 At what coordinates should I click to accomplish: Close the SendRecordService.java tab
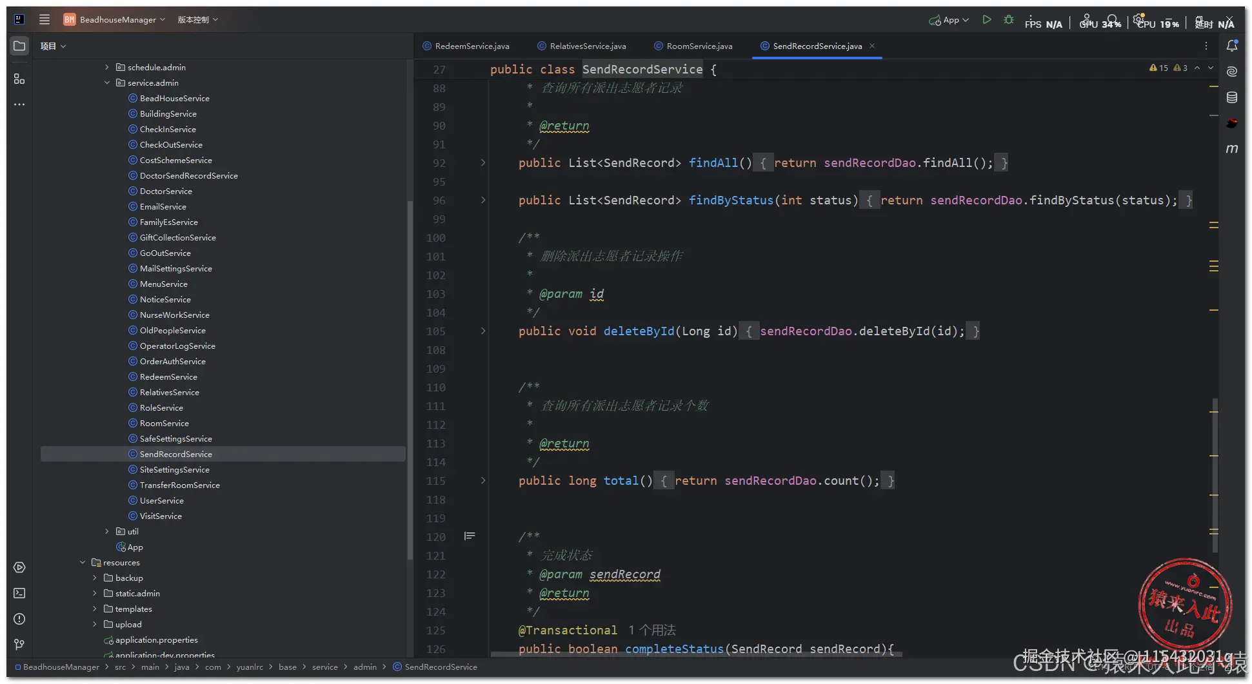pyautogui.click(x=872, y=46)
